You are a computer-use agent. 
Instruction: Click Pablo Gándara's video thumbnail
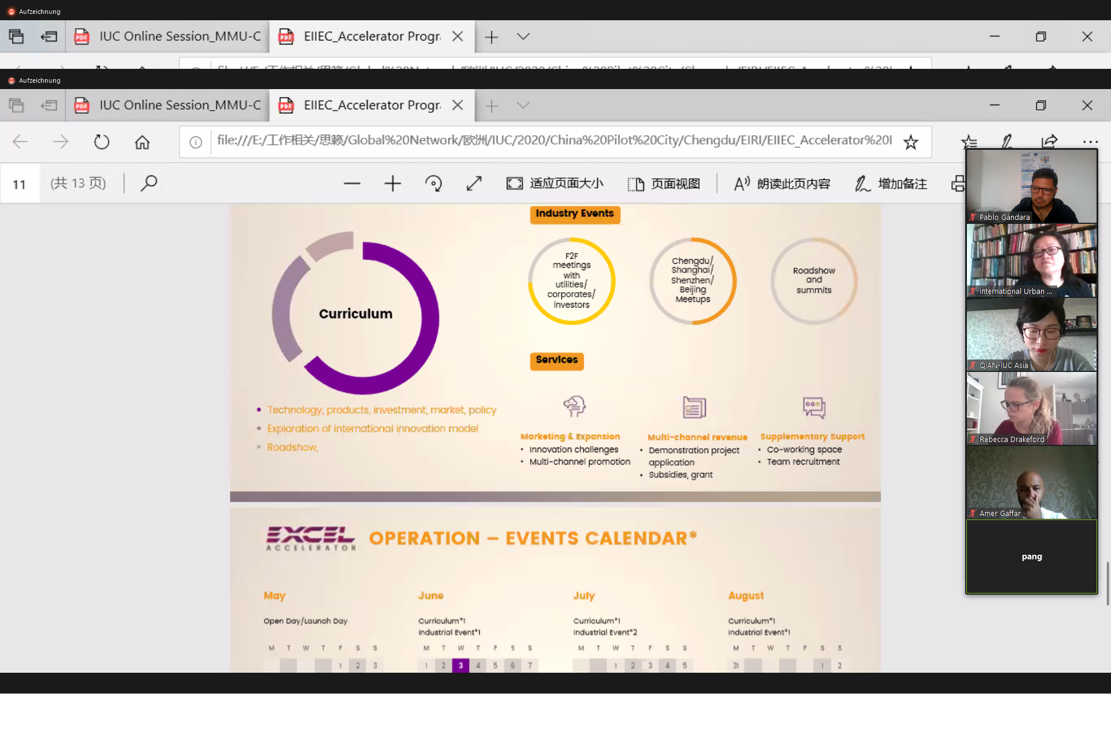[x=1031, y=186]
